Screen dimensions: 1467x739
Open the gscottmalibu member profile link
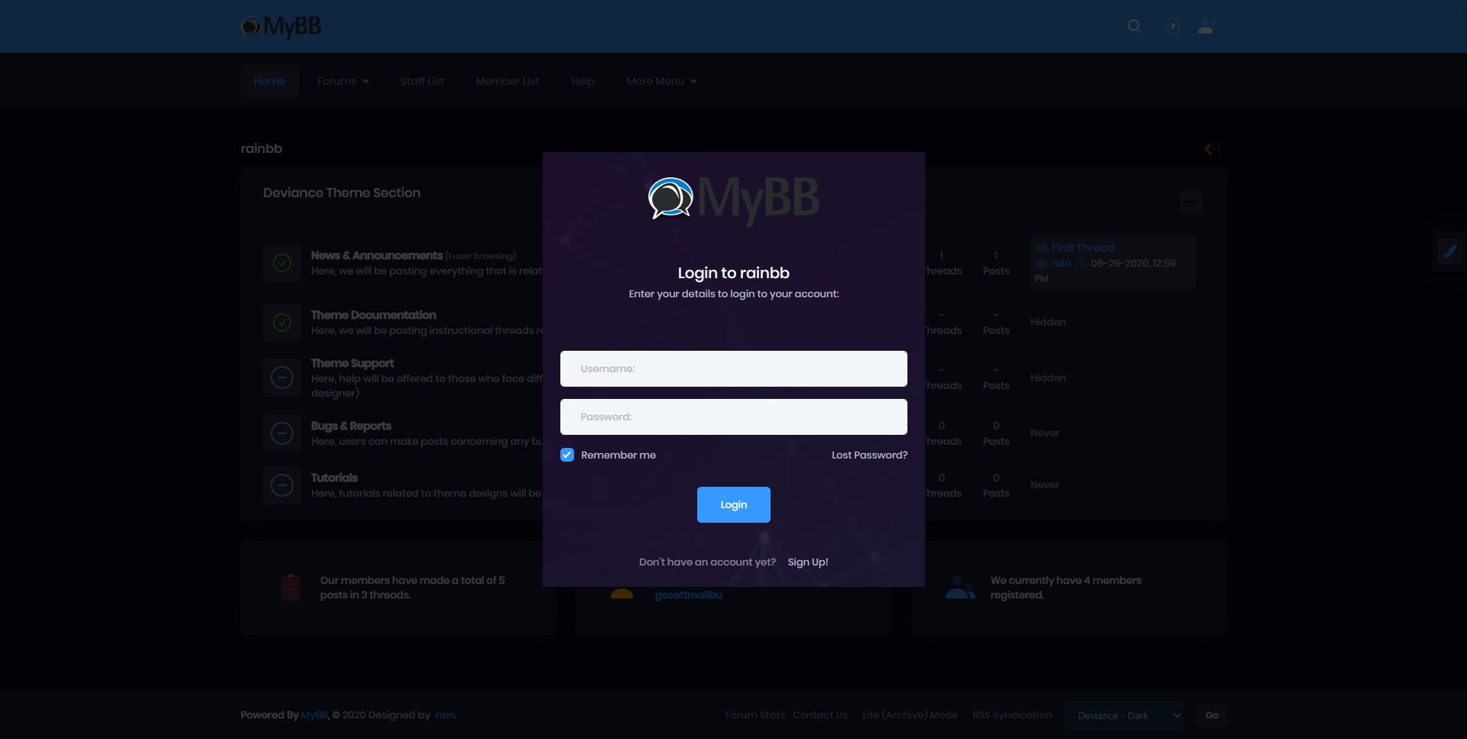click(689, 595)
